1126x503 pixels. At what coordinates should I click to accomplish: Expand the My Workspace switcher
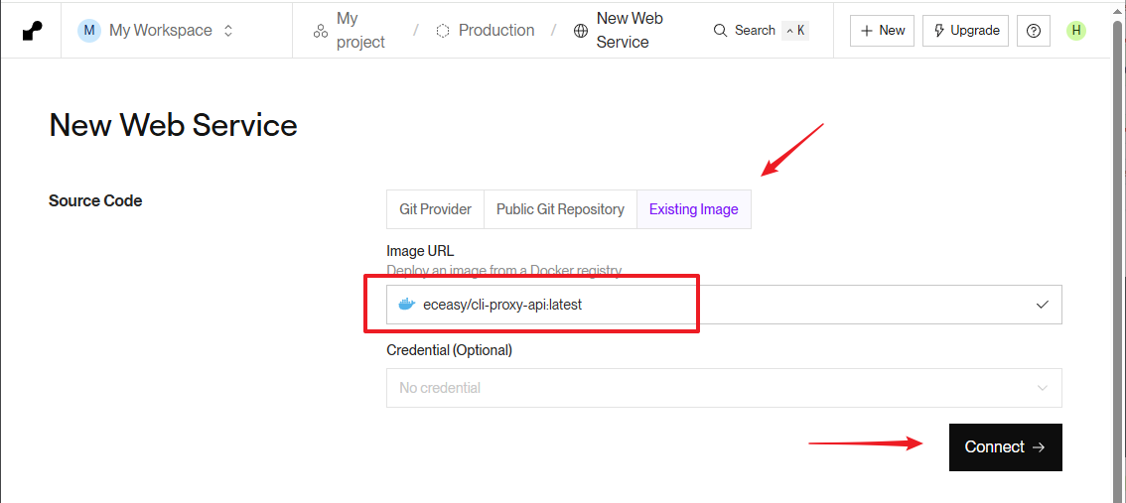click(x=228, y=31)
